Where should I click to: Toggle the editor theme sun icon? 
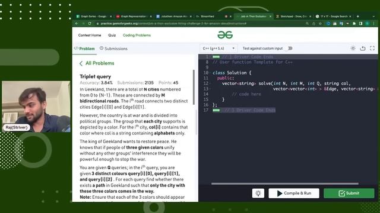click(353, 49)
